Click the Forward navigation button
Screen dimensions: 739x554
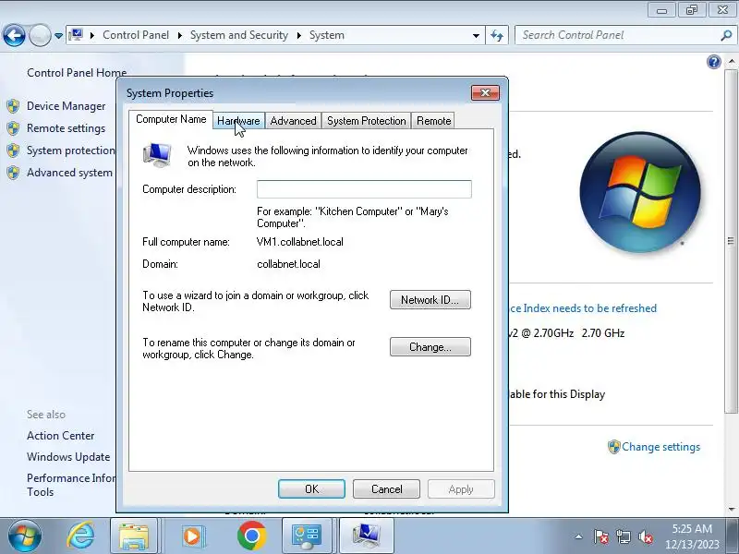pos(40,35)
